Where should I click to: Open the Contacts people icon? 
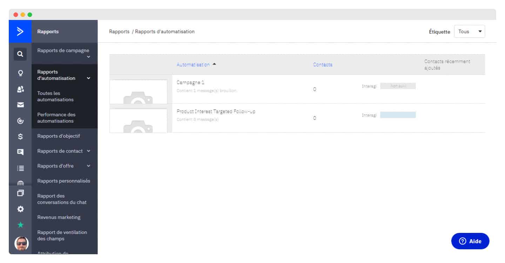[20, 89]
